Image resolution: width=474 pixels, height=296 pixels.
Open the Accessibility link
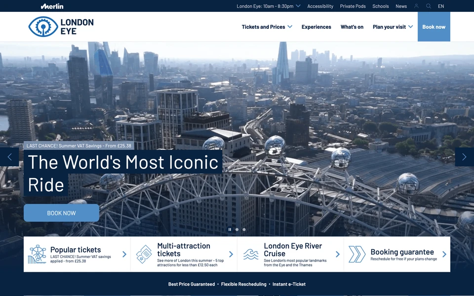point(320,6)
